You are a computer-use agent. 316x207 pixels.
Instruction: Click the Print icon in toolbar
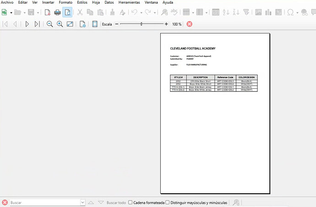[x=57, y=12]
